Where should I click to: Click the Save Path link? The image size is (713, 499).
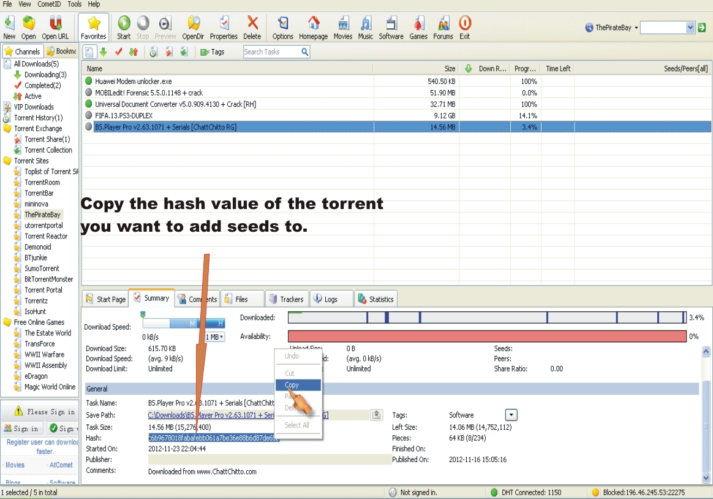[x=238, y=415]
